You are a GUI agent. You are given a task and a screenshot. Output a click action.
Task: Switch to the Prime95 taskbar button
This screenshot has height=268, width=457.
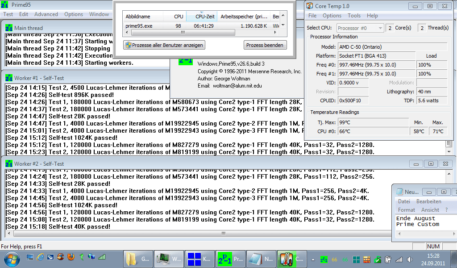pyautogui.click(x=231, y=259)
